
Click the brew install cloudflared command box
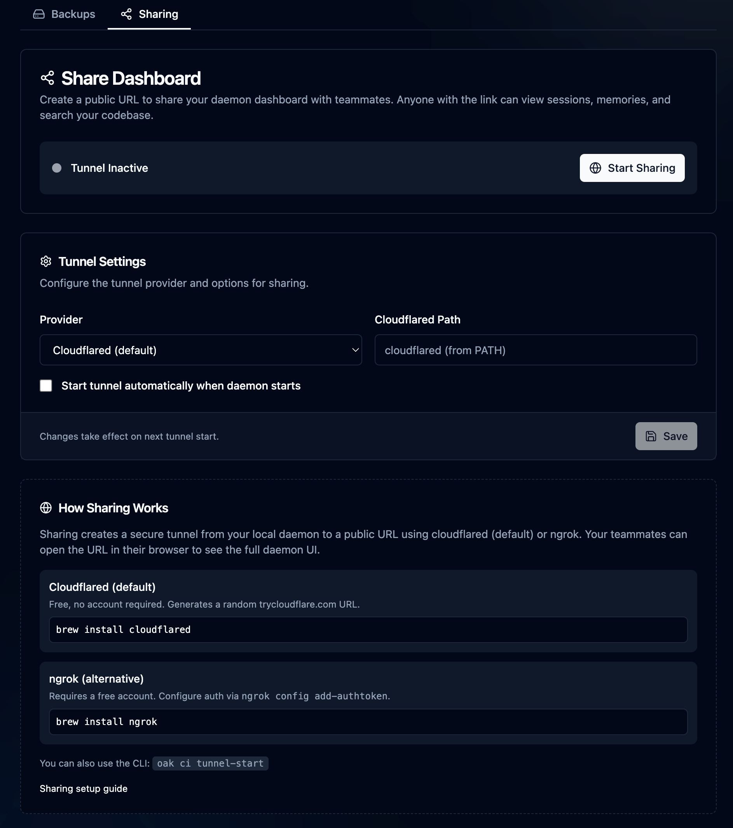click(x=368, y=630)
